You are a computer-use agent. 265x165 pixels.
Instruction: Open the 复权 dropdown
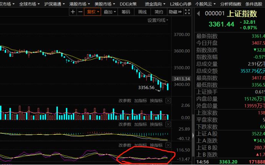[x=93, y=12]
